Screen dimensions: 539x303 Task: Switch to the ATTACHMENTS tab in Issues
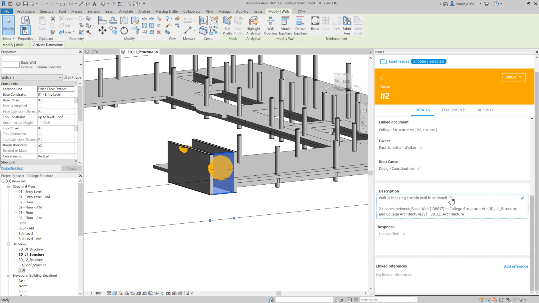coord(454,110)
